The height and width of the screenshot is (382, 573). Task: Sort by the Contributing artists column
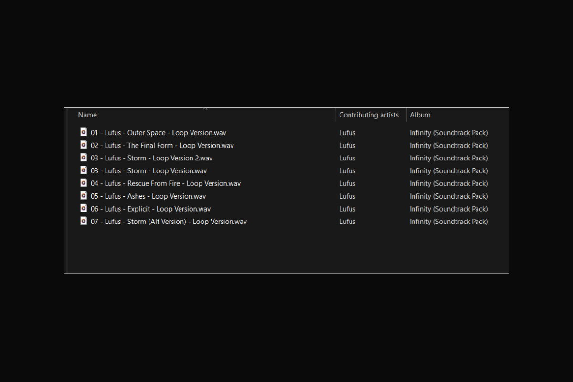(369, 115)
